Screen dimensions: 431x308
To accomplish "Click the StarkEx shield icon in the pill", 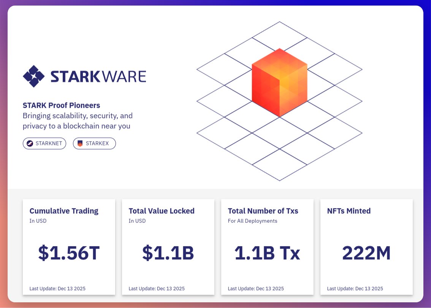I will (x=80, y=144).
